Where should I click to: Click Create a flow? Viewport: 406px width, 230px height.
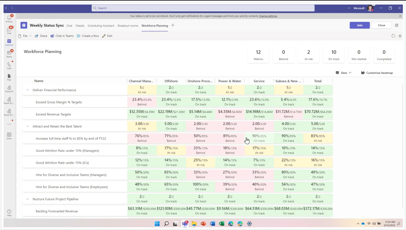pyautogui.click(x=88, y=36)
